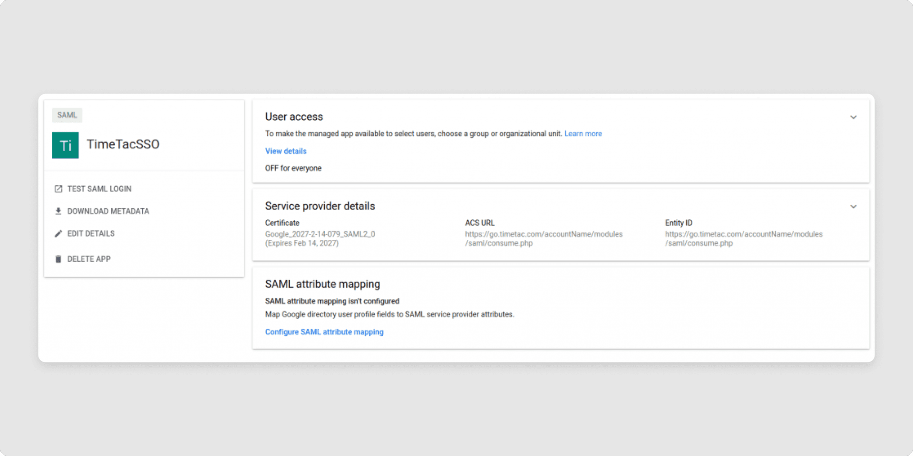This screenshot has width=913, height=456.
Task: Click the Download Metadata arrow icon
Action: [58, 211]
